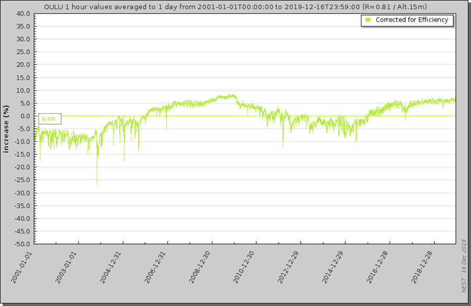Click the 25.0 y-axis tick label
This screenshot has height=306, width=471.
click(23, 52)
